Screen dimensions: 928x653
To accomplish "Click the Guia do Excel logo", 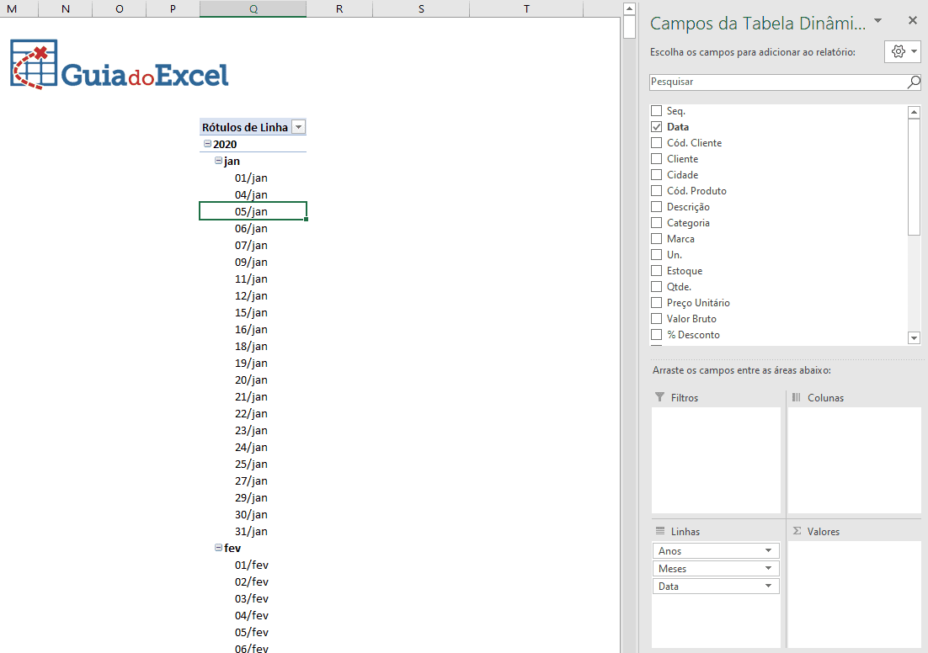I will click(x=120, y=65).
